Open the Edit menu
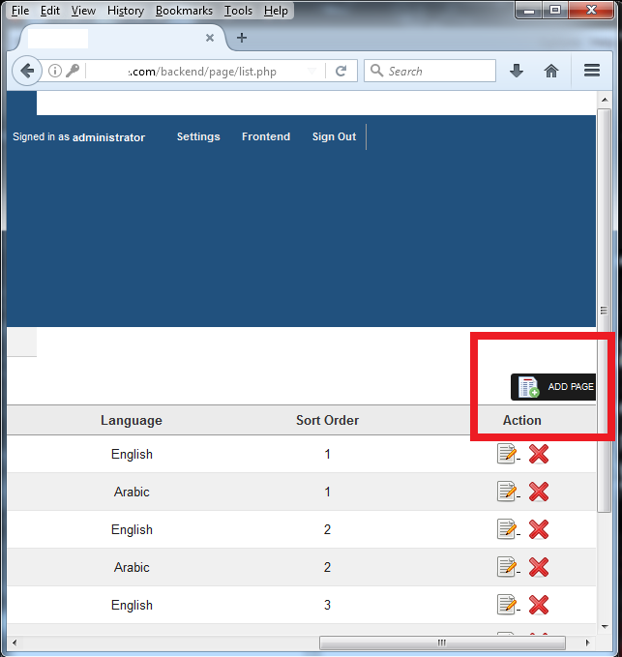Viewport: 622px width, 657px height. click(50, 11)
